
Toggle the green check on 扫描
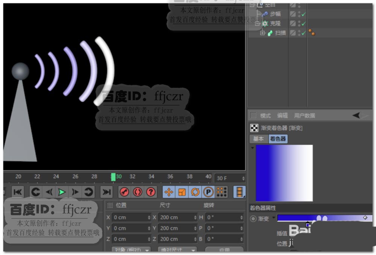(x=303, y=33)
